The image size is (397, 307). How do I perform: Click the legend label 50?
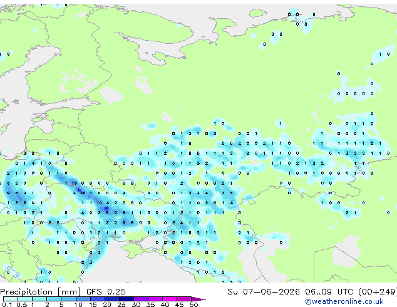(193, 304)
